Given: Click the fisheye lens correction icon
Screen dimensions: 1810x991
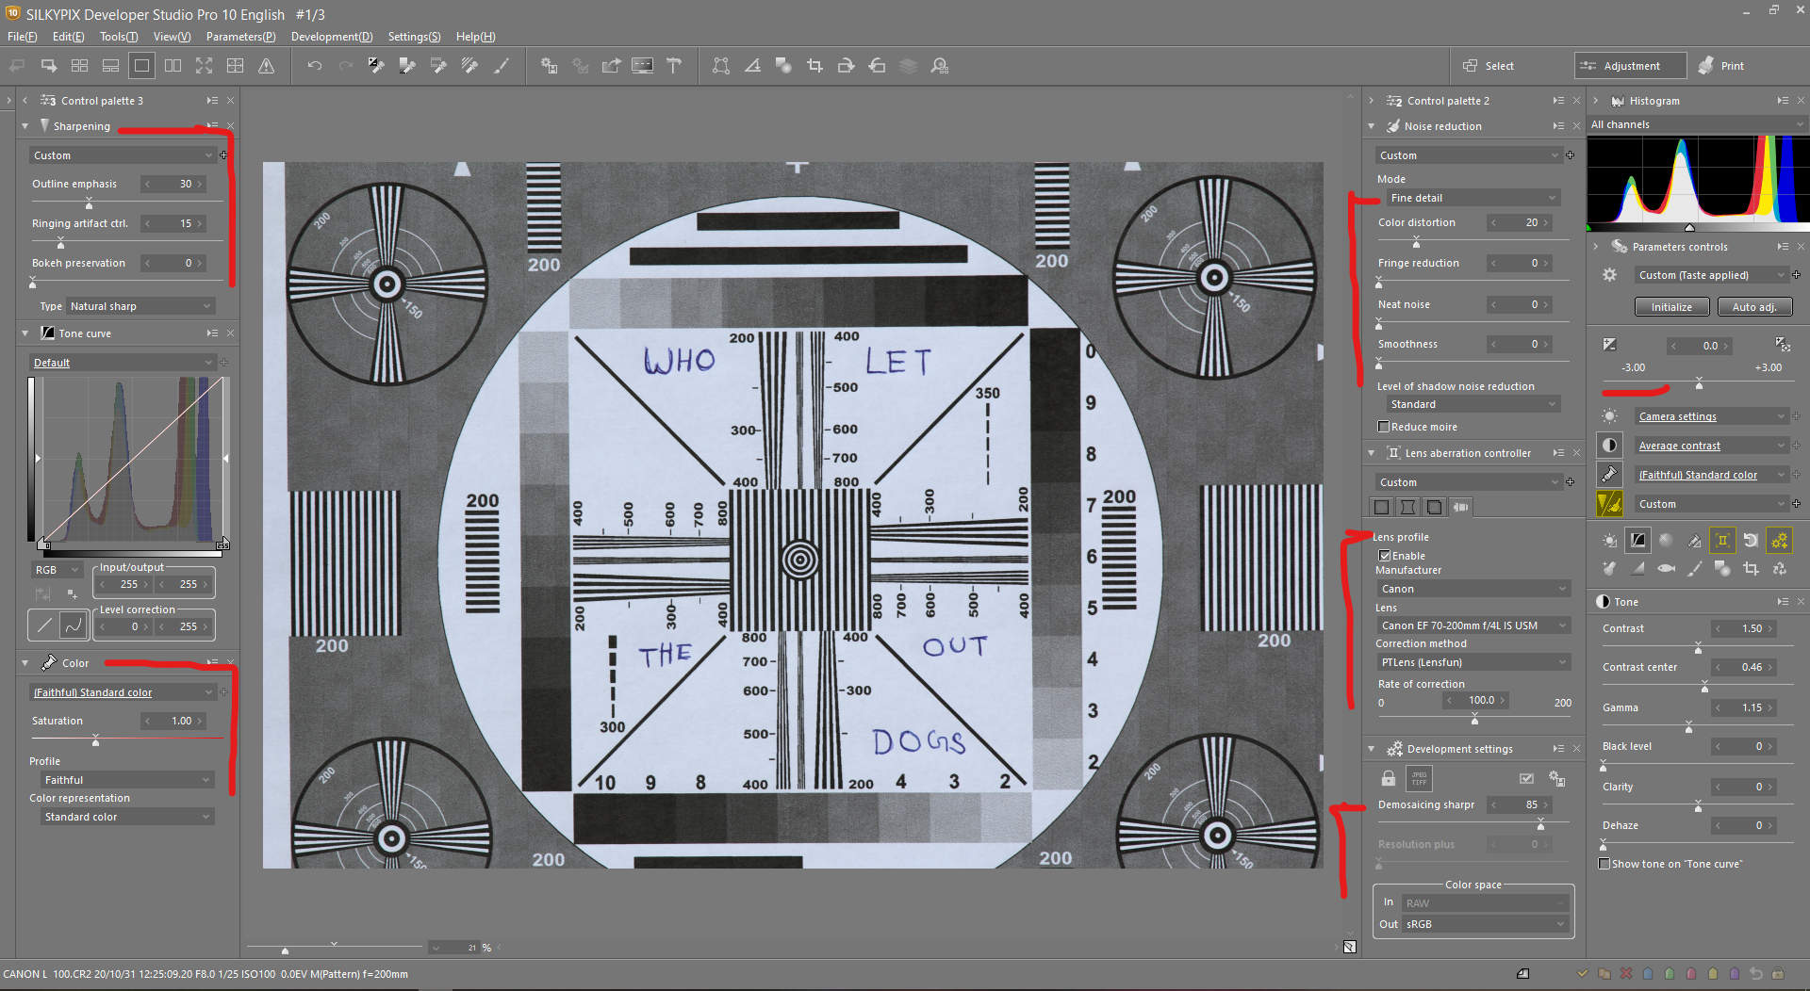Looking at the screenshot, I should [x=1666, y=569].
